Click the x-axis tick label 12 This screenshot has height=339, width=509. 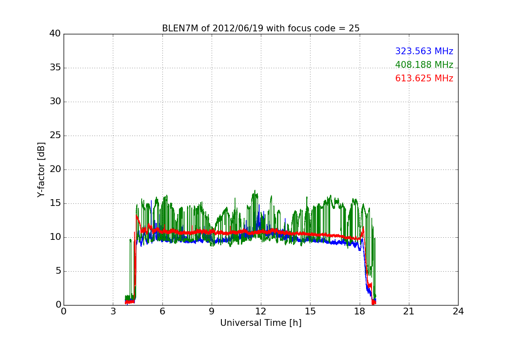coord(261,311)
